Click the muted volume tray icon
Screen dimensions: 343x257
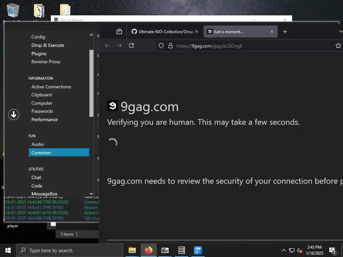pos(299,250)
